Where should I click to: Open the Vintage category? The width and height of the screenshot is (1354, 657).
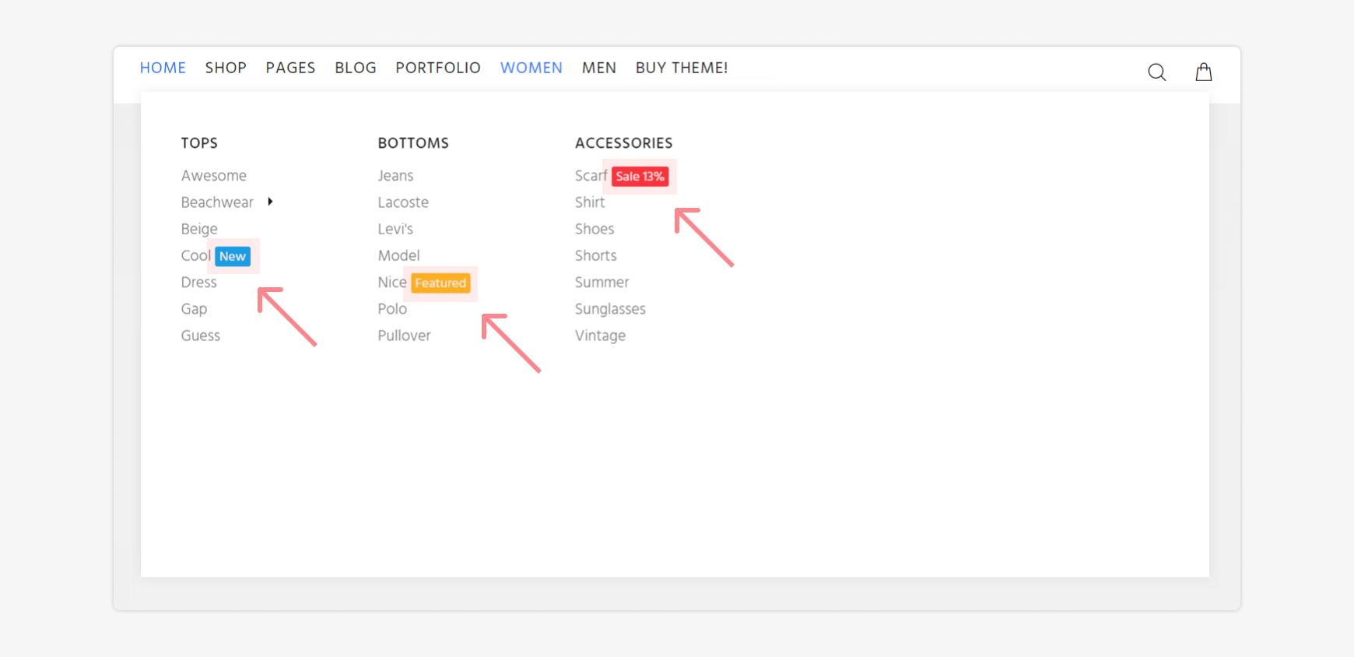pos(601,336)
